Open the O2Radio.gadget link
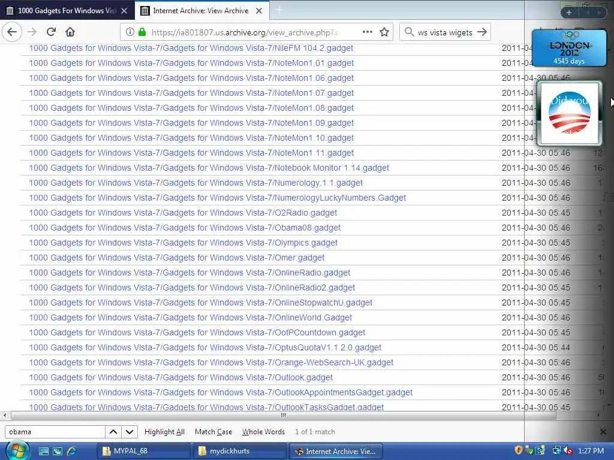614x460 pixels. pyautogui.click(x=183, y=213)
